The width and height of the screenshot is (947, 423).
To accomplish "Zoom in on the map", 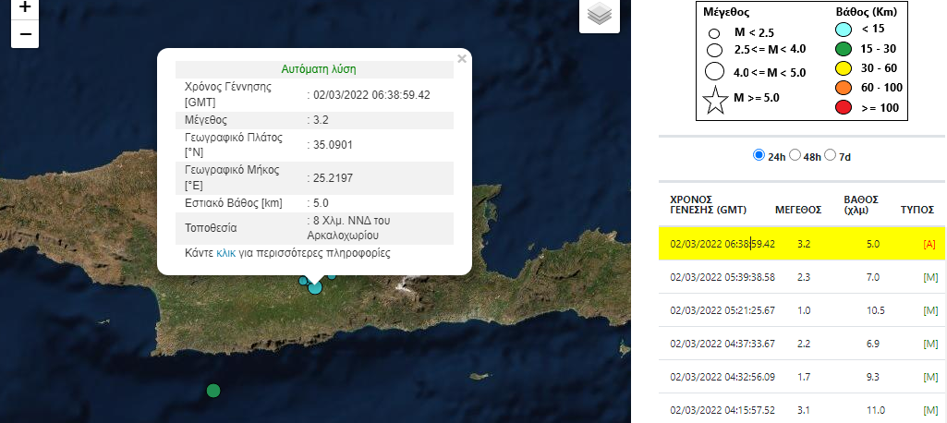I will [x=25, y=8].
